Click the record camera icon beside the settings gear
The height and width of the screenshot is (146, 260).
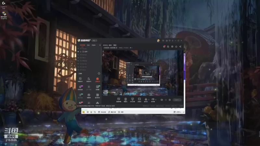pyautogui.click(x=162, y=100)
